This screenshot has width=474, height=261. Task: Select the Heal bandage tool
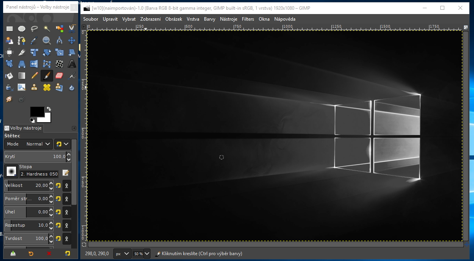pyautogui.click(x=47, y=87)
